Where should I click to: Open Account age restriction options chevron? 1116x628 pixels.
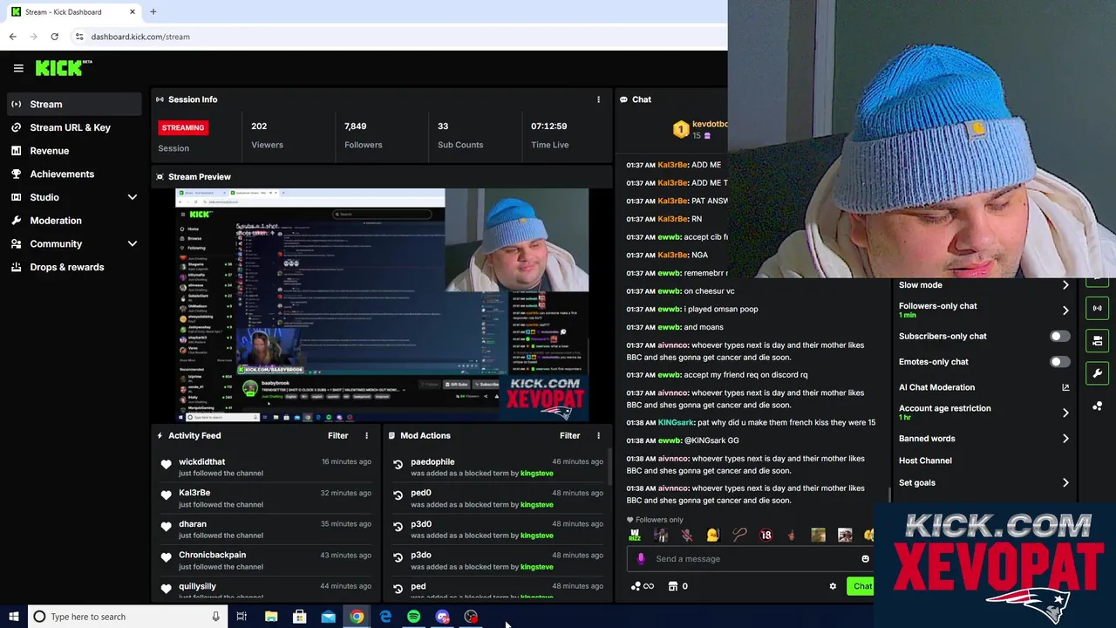[x=1065, y=413]
